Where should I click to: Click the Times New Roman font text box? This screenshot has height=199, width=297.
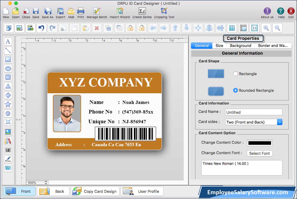pos(242,168)
